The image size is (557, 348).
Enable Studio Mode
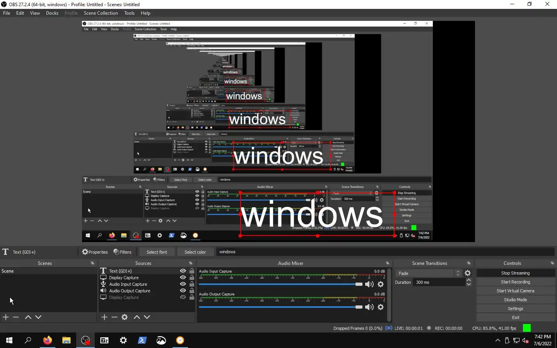[x=516, y=300]
